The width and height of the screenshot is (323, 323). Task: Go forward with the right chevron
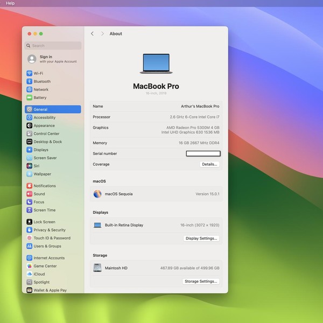(x=102, y=33)
